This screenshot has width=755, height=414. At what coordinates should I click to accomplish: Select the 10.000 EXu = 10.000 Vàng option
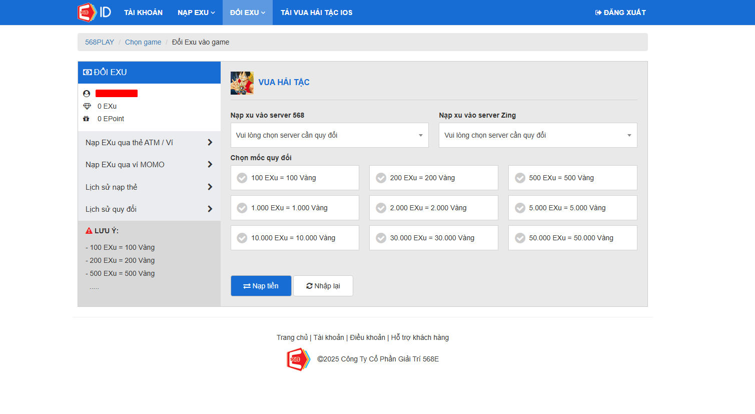295,238
